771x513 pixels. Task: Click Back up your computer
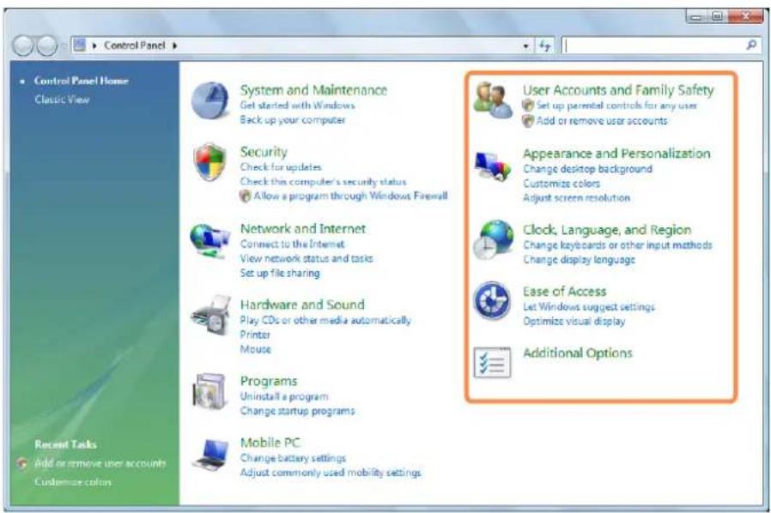coord(293,120)
